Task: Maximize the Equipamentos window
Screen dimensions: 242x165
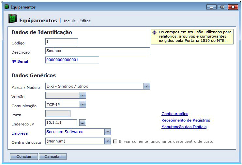Action: [x=222, y=7]
